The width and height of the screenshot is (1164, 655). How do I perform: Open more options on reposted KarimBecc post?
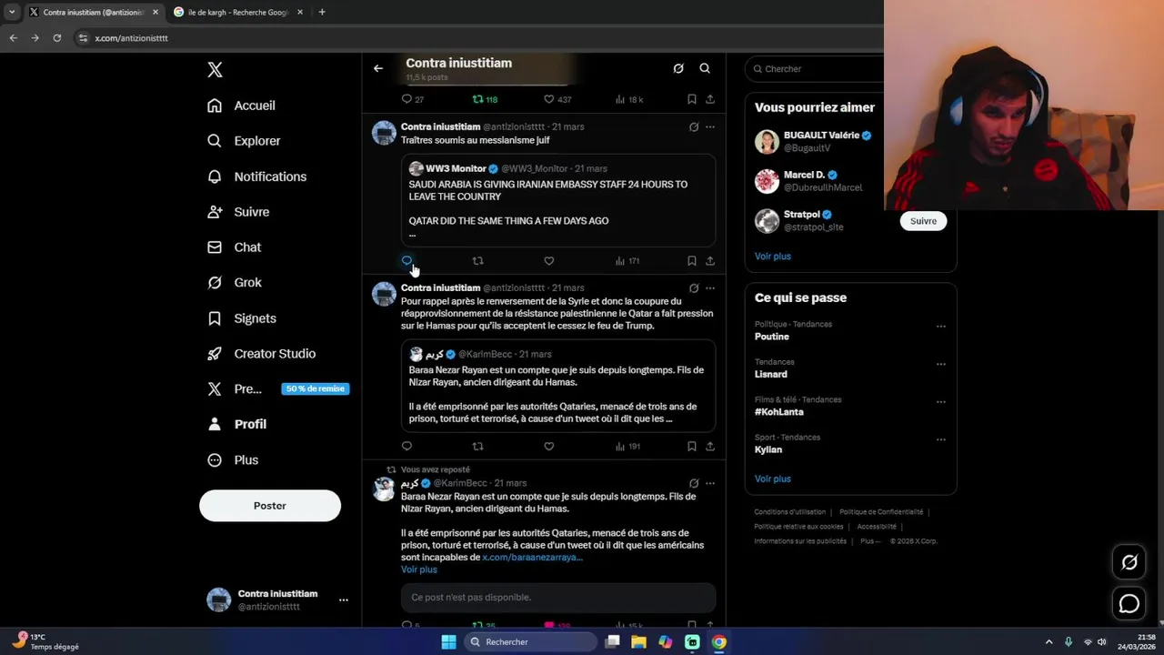click(x=710, y=483)
